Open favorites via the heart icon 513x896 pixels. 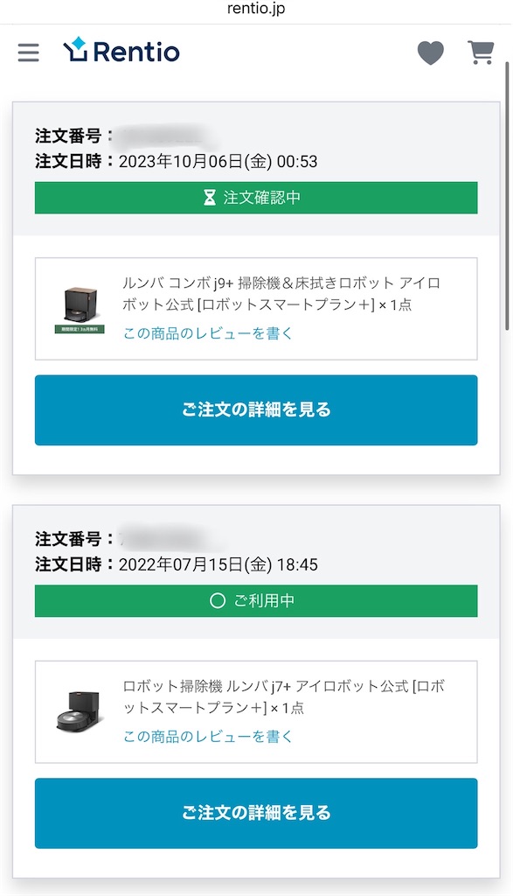pos(431,52)
